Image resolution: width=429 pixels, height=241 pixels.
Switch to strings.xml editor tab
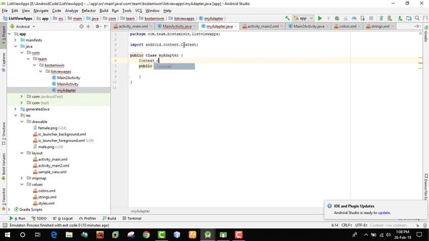click(380, 27)
